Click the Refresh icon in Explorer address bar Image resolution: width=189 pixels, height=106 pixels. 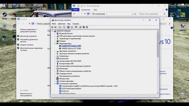135,14
